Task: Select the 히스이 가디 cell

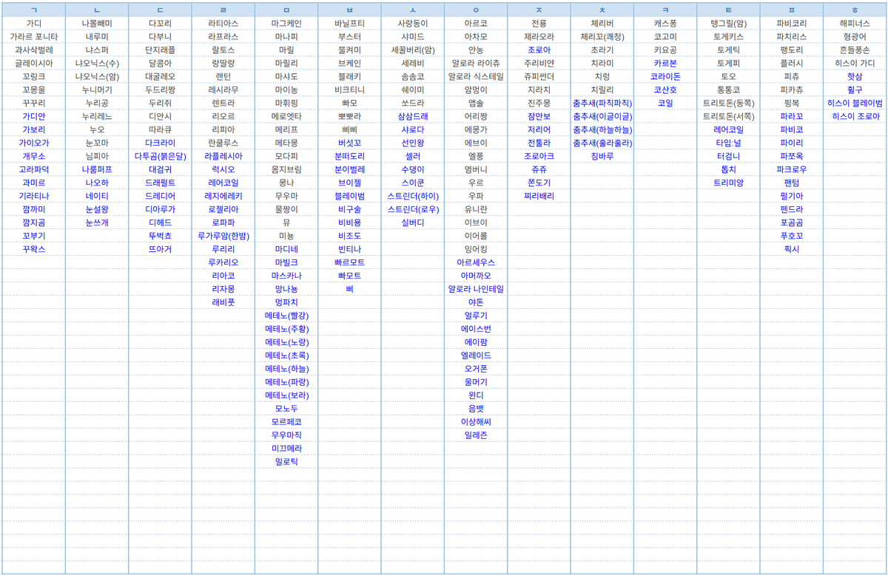Action: pyautogui.click(x=855, y=63)
